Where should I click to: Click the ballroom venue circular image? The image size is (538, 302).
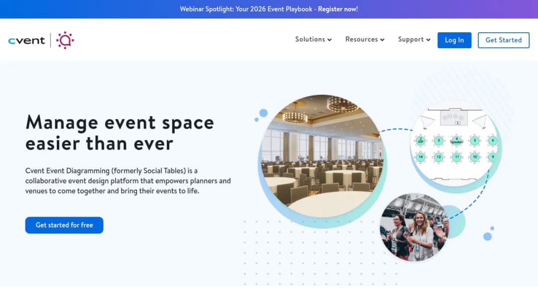[x=322, y=156]
